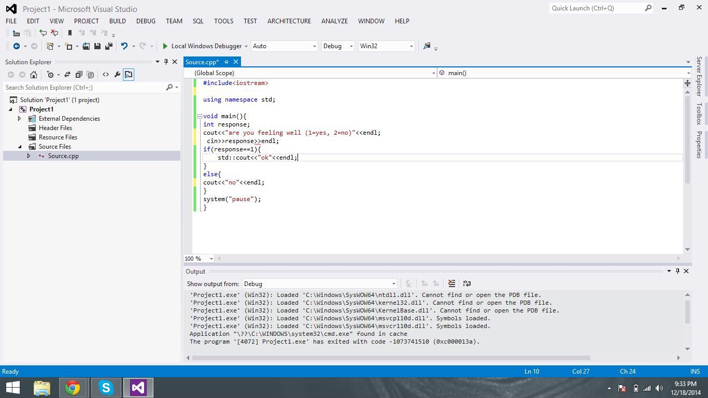This screenshot has height=398, width=708.
Task: Click the Undo arrow icon
Action: point(124,46)
